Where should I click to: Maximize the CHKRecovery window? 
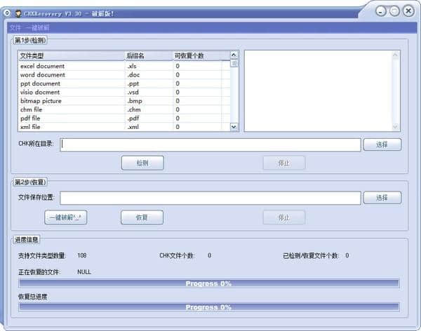(394, 11)
